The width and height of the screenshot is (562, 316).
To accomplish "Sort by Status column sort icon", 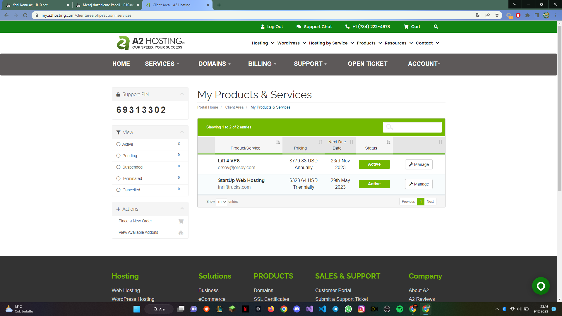I will (388, 142).
